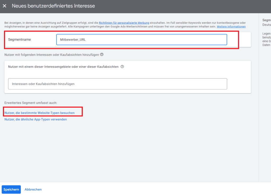Screen dimensions: 271x196
Task: Open help icon beside Interessengebiete oder Kaufabsichten text
Action: click(122, 67)
